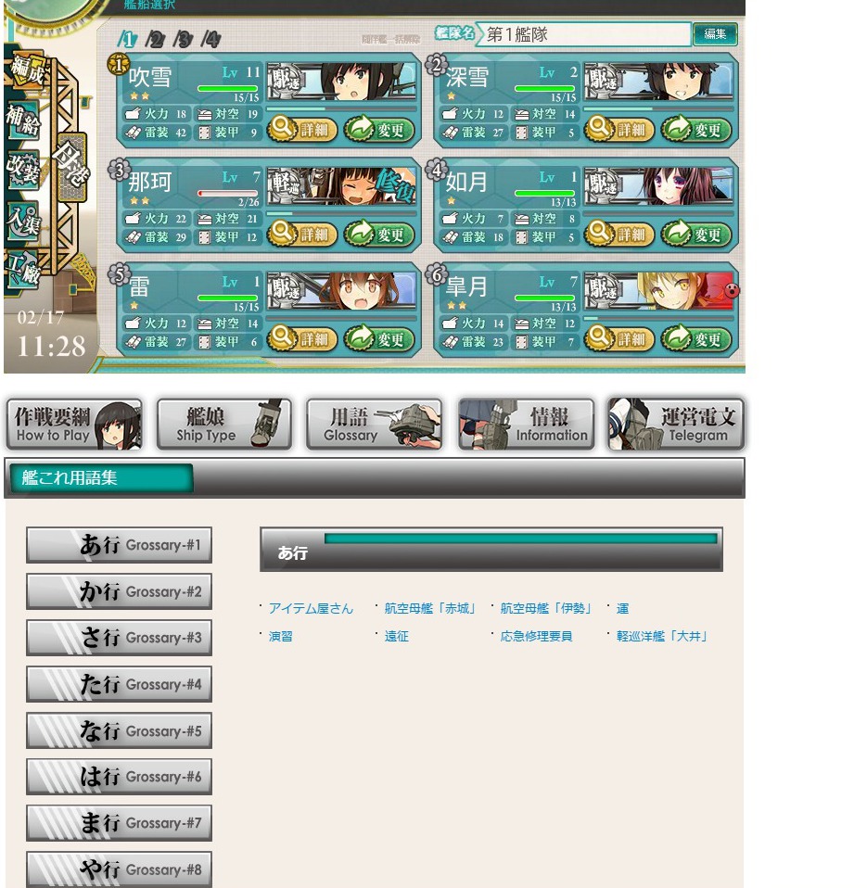Viewport: 867px width, 888px height.
Task: Open the 編成 (Organize) sidebar icon
Action: [26, 70]
